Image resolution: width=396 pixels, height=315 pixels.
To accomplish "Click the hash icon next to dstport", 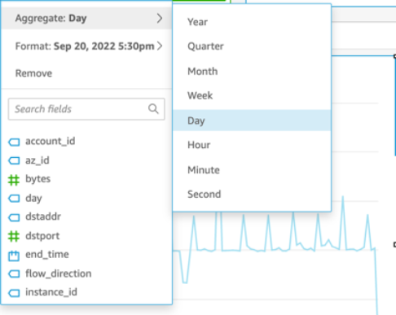I will (x=14, y=236).
